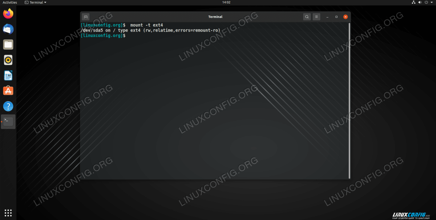Open the Help icon in dock
The width and height of the screenshot is (436, 220).
click(8, 106)
